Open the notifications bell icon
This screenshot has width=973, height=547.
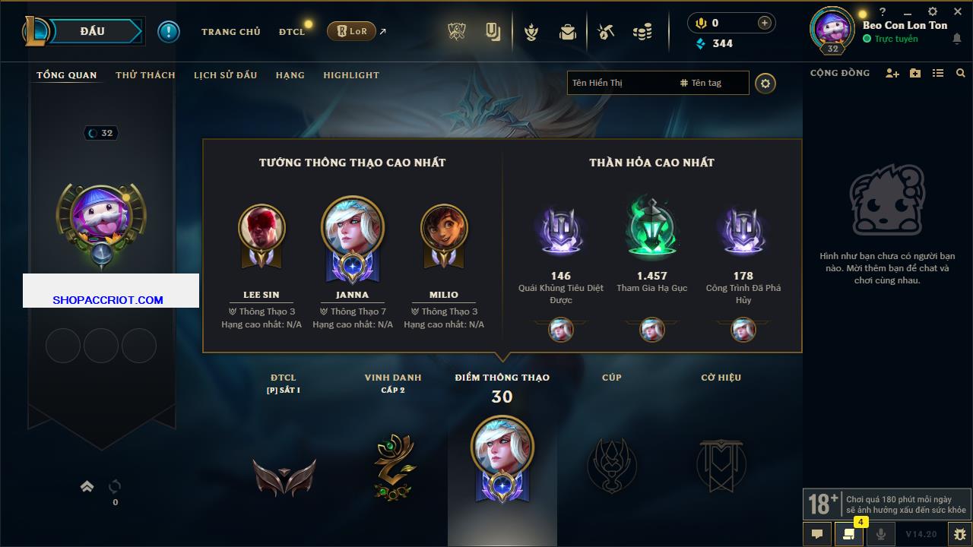point(956,40)
